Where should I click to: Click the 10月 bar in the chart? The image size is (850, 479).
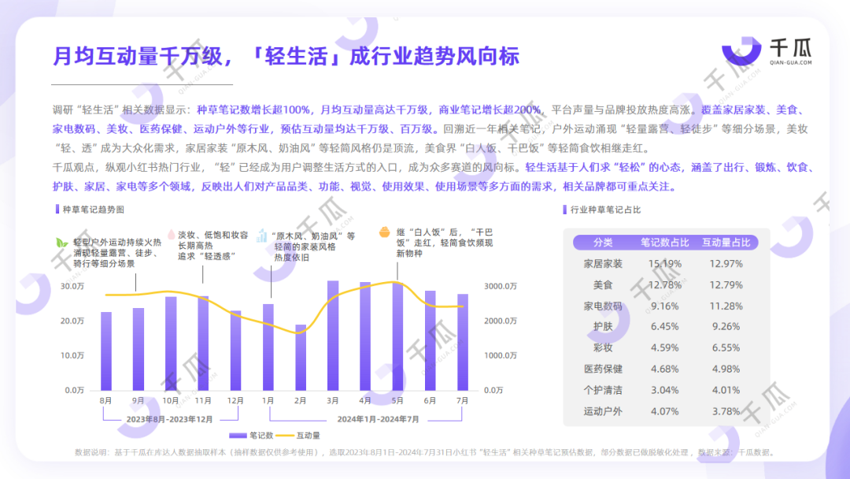(171, 343)
